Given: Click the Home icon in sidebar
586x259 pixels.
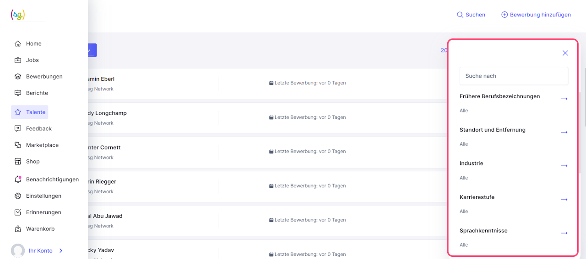Looking at the screenshot, I should pos(18,44).
